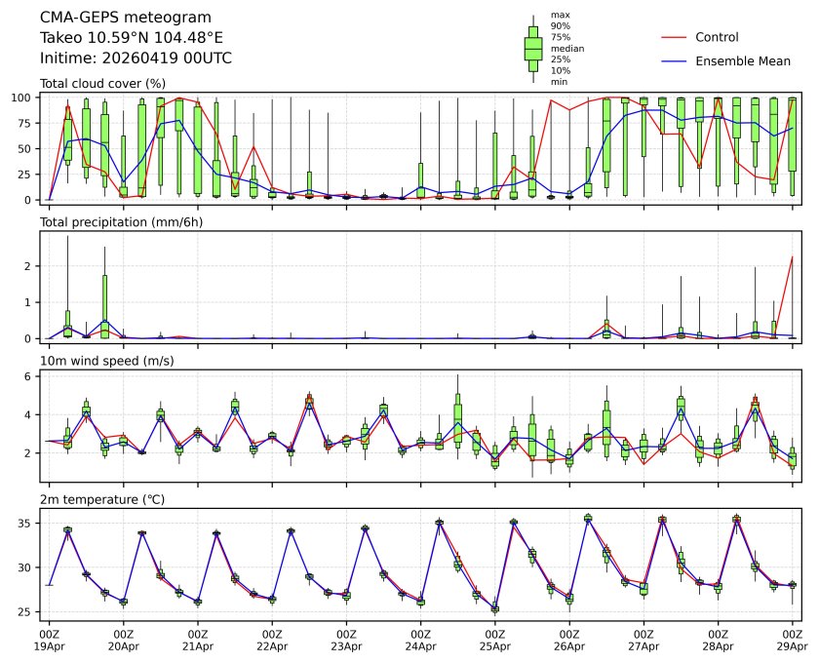Image resolution: width=819 pixels, height=663 pixels.
Task: Click the 00Z 22Apr time axis label
Action: click(272, 640)
